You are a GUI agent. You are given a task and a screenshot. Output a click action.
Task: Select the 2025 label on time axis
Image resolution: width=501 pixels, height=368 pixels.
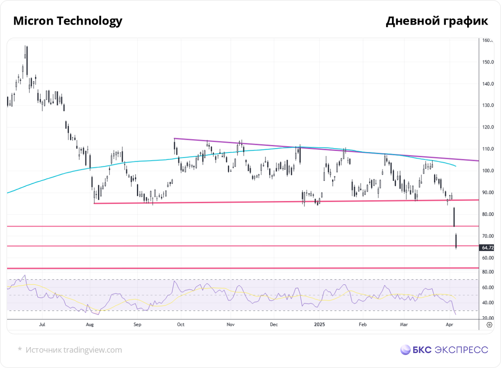point(319,324)
